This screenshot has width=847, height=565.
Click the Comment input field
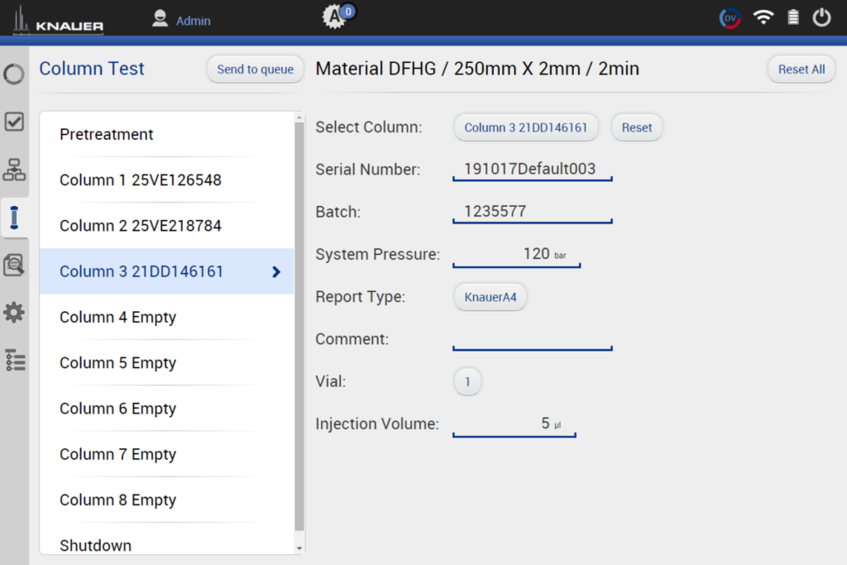coord(533,339)
